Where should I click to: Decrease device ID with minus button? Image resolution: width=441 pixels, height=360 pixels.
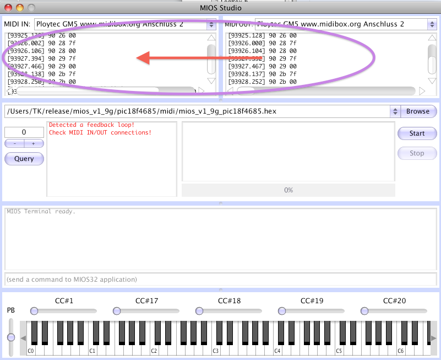click(x=15, y=143)
